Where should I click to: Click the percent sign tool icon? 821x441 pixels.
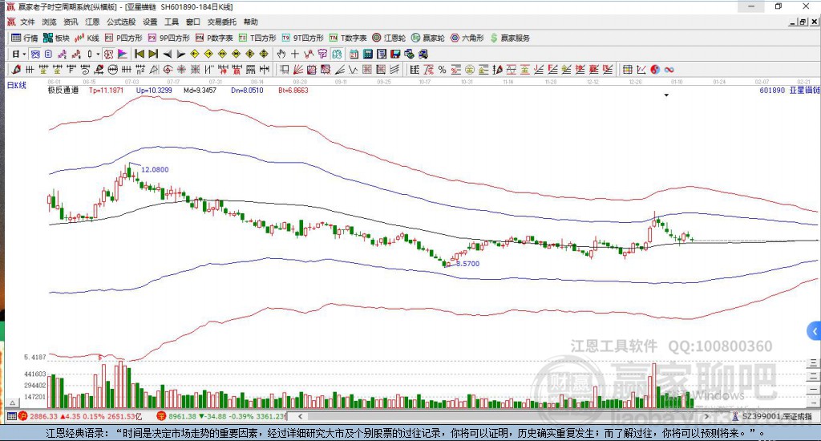click(x=442, y=70)
